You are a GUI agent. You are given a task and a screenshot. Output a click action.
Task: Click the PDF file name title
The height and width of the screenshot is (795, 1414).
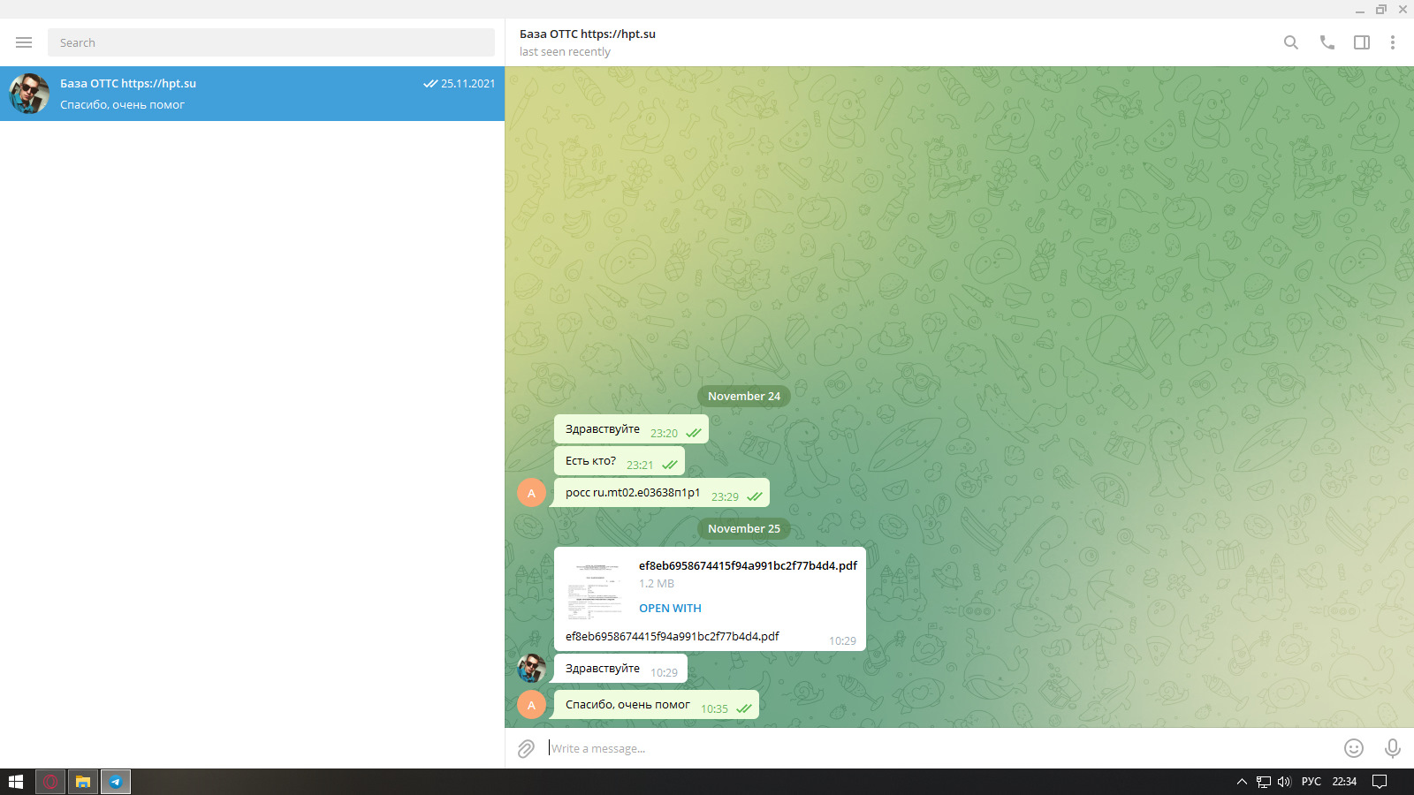point(748,566)
